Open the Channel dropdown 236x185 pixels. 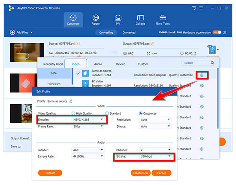155,150
